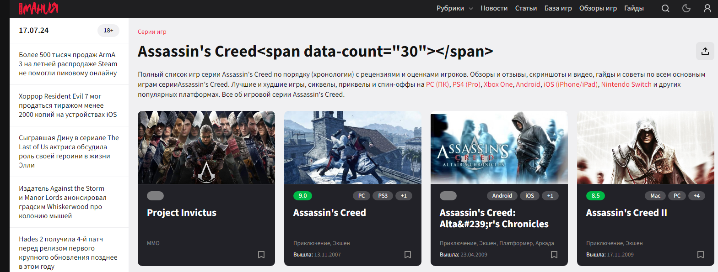Open the Project Invictus title
The image size is (718, 272).
(x=182, y=213)
